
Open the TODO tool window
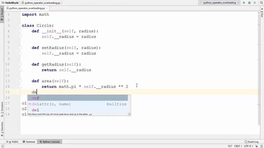click(12, 142)
